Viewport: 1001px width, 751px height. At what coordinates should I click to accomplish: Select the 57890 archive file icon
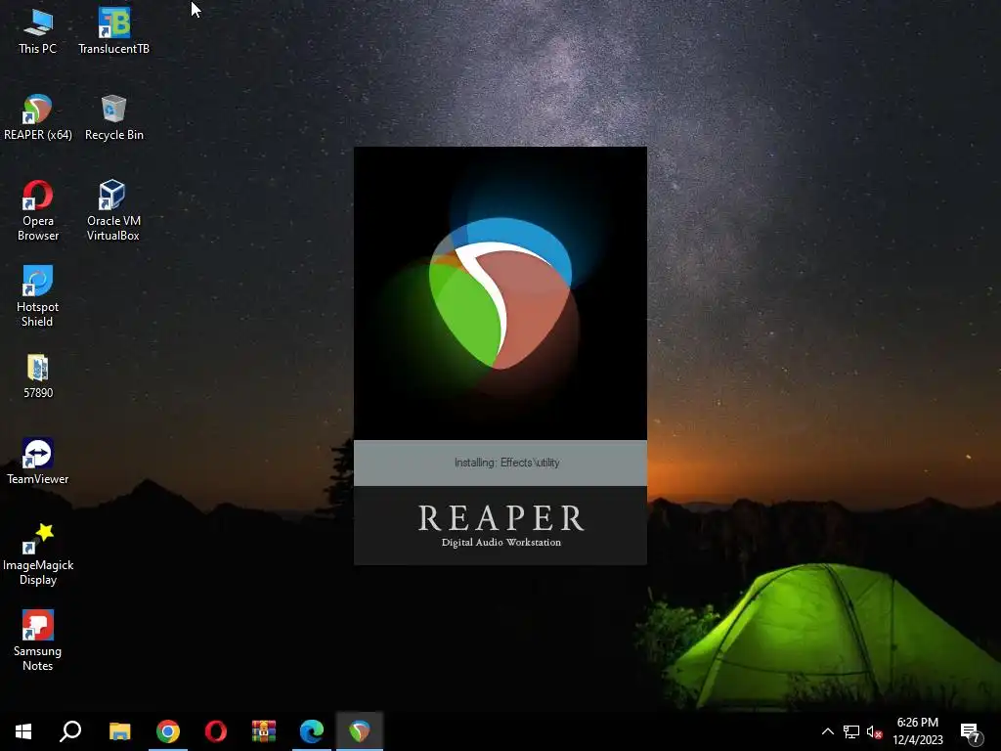(38, 376)
